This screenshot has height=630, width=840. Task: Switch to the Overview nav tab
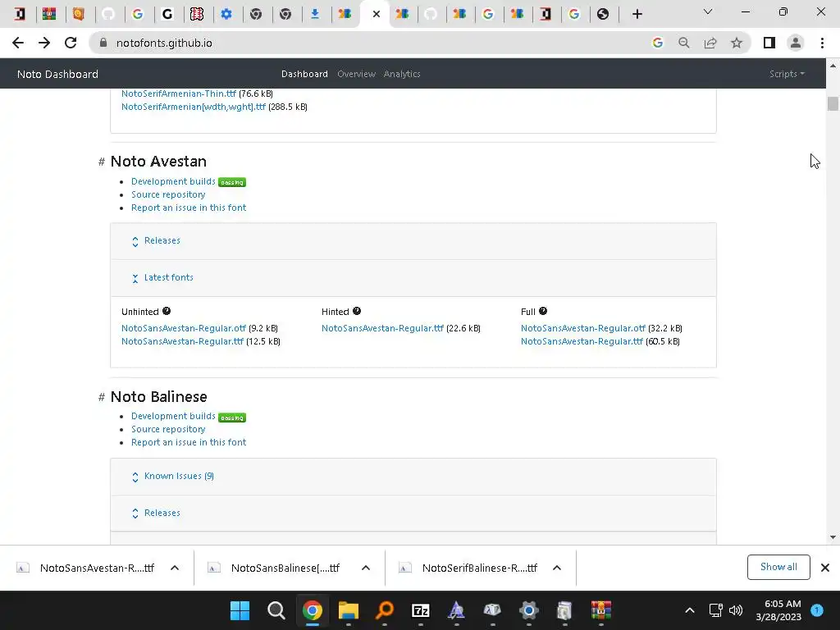click(356, 74)
